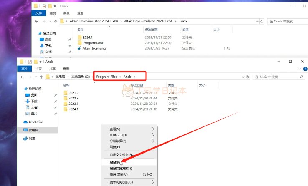Screen dimensions: 308x186
Task: Click Crack breadcrumb in Crack window
Action: 183,21
